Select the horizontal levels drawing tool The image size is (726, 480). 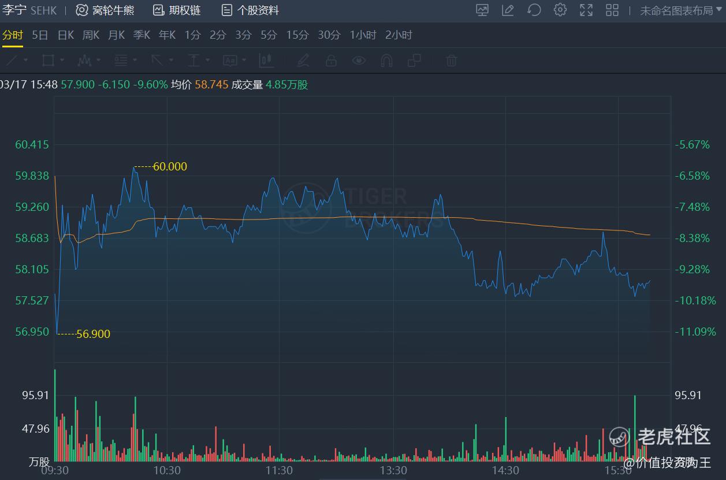[121, 60]
